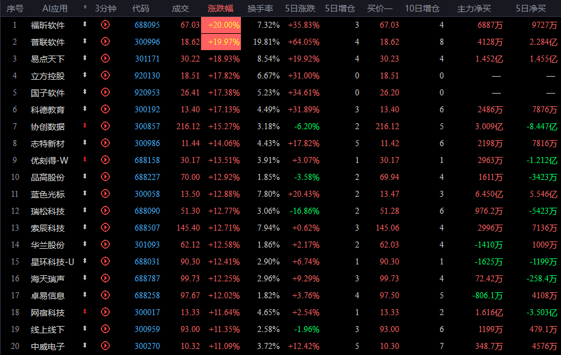Open stock code 300058 link
Image resolution: width=561 pixels, height=355 pixels.
pos(147,194)
